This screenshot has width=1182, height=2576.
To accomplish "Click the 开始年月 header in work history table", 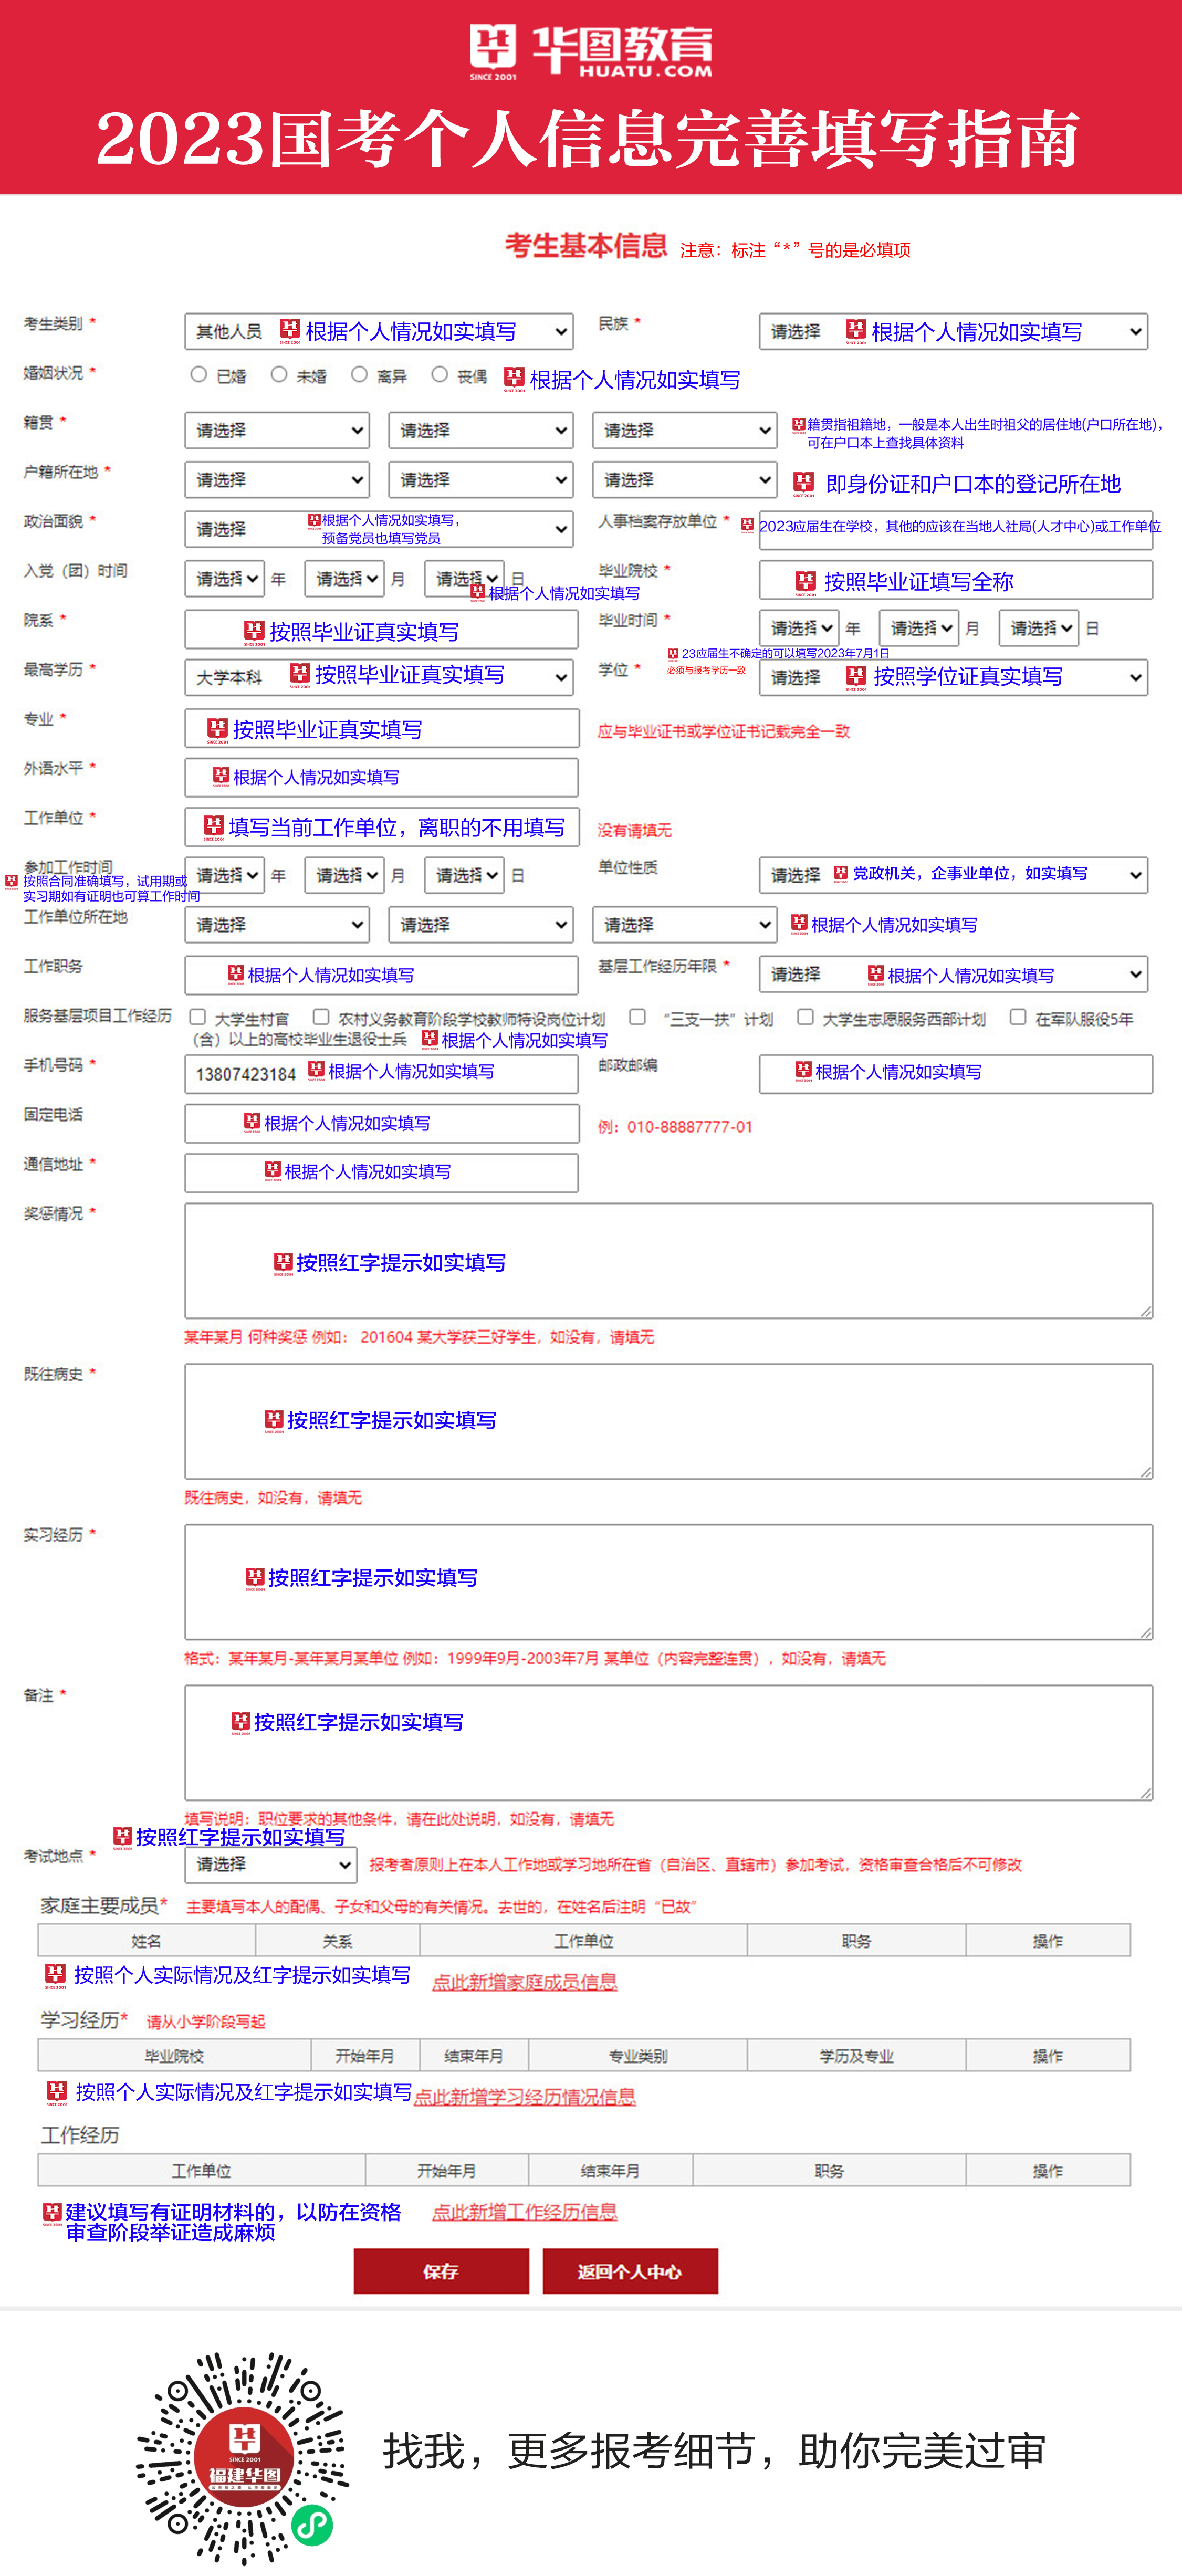I will pyautogui.click(x=447, y=2170).
